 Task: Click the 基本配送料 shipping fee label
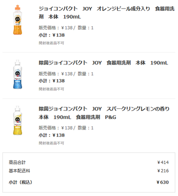[19, 171]
